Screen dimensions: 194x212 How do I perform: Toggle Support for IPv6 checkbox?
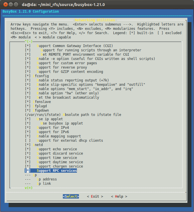28,132
